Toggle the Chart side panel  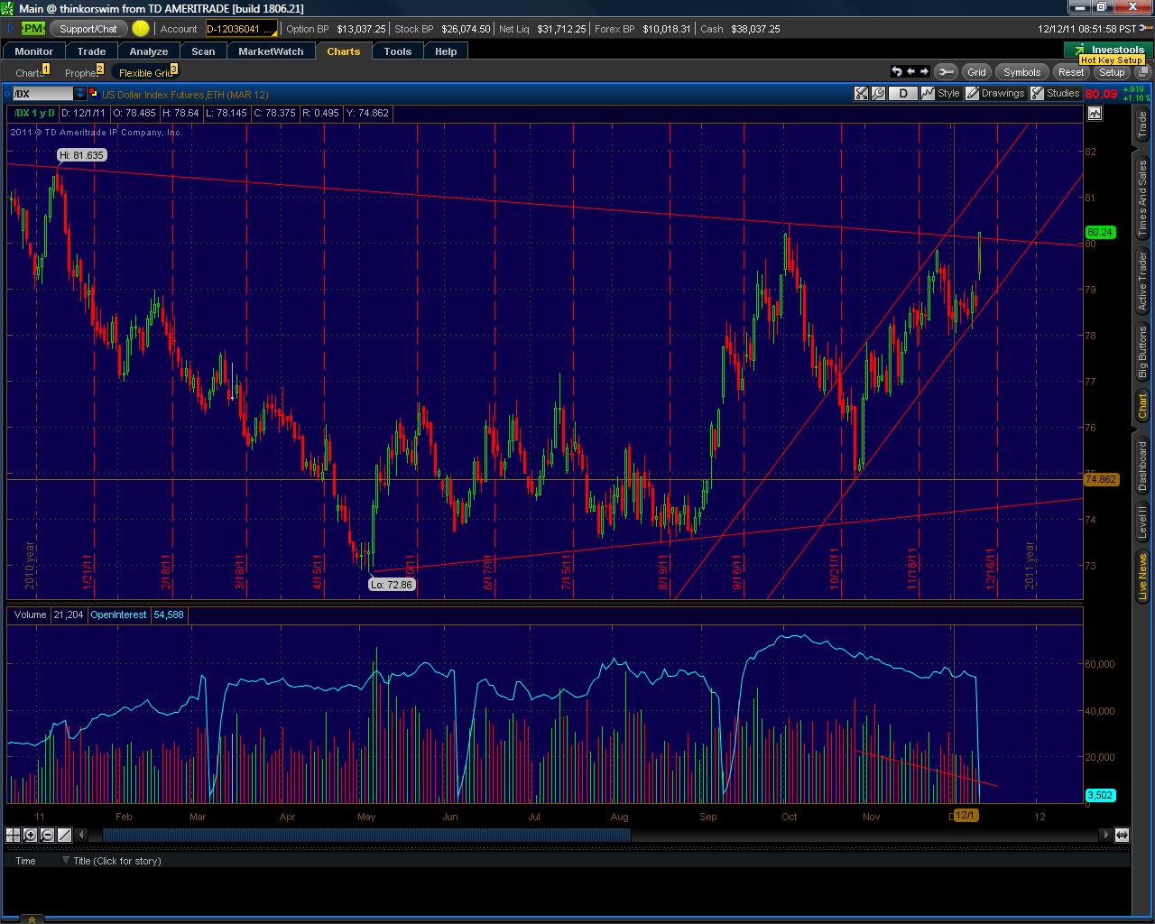[1142, 406]
